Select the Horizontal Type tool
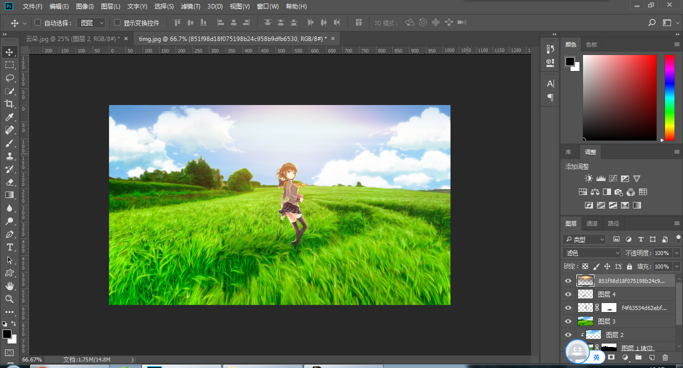The height and width of the screenshot is (368, 683). tap(9, 247)
